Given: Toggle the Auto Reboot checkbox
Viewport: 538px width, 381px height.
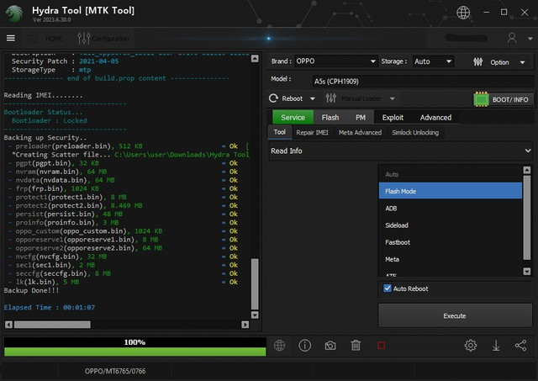Looking at the screenshot, I should pyautogui.click(x=388, y=288).
